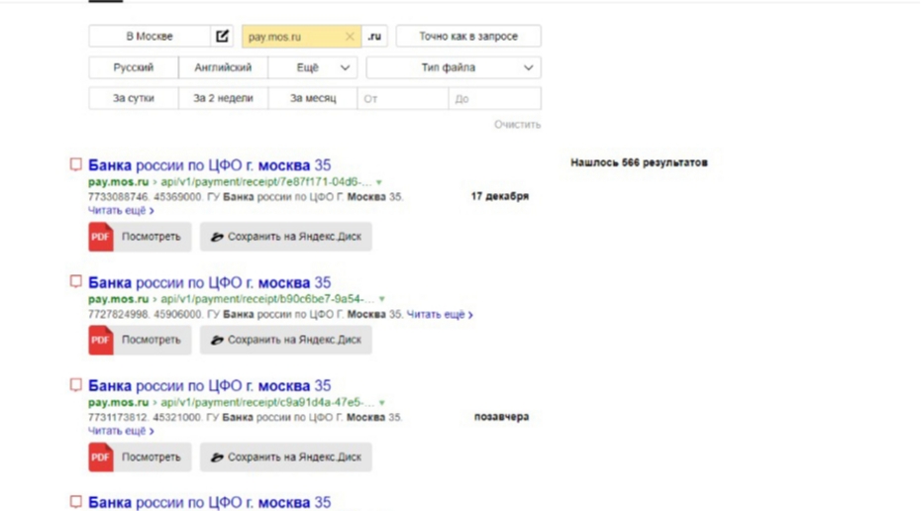Click Читать ещё under 7733088746 snippet
Viewport: 921px width, 511px height.
121,210
